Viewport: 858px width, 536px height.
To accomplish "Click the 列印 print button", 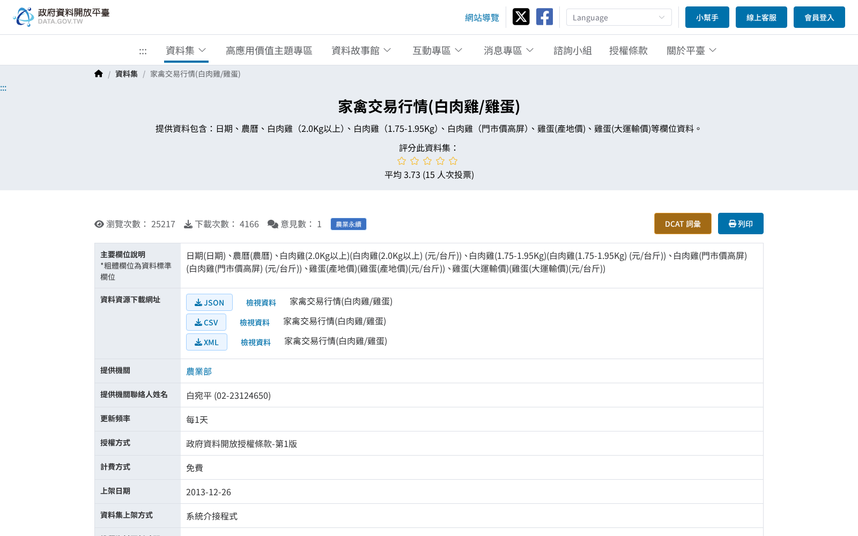I will click(741, 224).
